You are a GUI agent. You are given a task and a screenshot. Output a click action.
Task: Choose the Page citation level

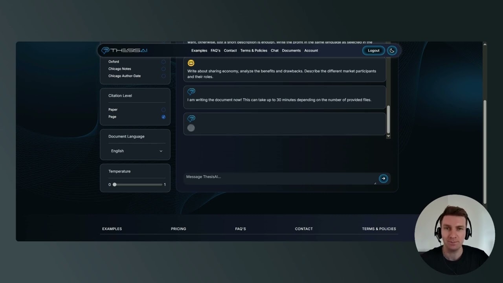(163, 117)
